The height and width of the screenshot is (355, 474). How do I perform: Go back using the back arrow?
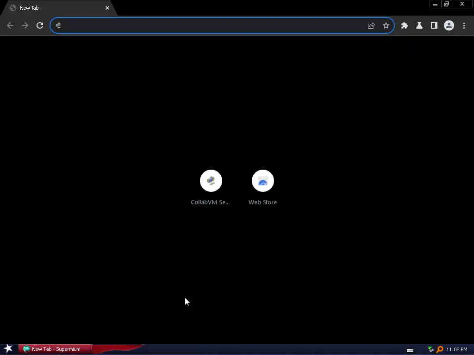click(x=10, y=26)
